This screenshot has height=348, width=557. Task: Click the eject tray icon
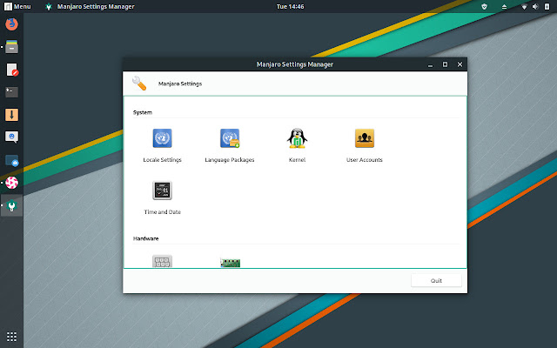504,6
